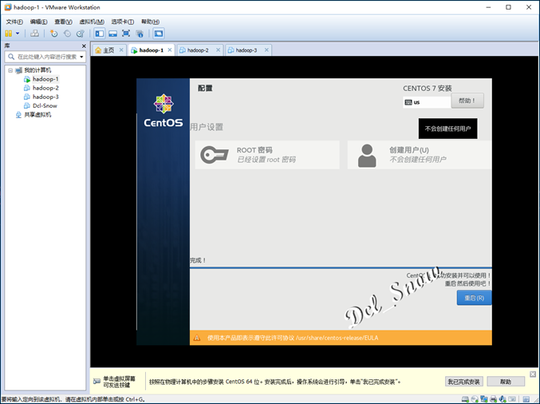Click the EULA warning triangle icon
The height and width of the screenshot is (404, 540).
point(197,338)
